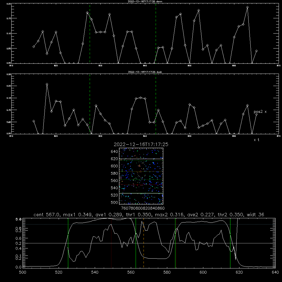The width and height of the screenshot is (282, 282).
Task: Click the '0.0' label on bottom plot y-axis
Action: point(18,267)
